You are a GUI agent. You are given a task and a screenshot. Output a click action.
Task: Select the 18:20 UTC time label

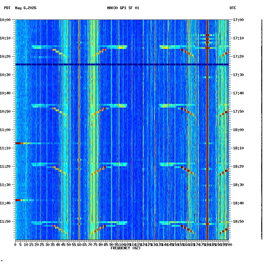click(238, 167)
